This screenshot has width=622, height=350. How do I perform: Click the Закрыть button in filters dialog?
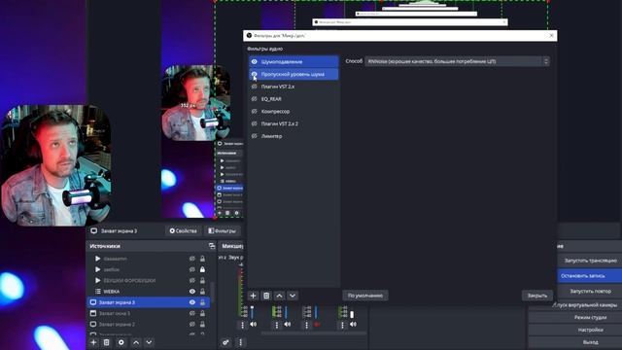tap(537, 296)
